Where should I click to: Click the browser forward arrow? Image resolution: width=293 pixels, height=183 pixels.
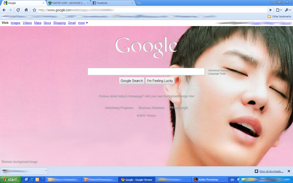pos(11,10)
